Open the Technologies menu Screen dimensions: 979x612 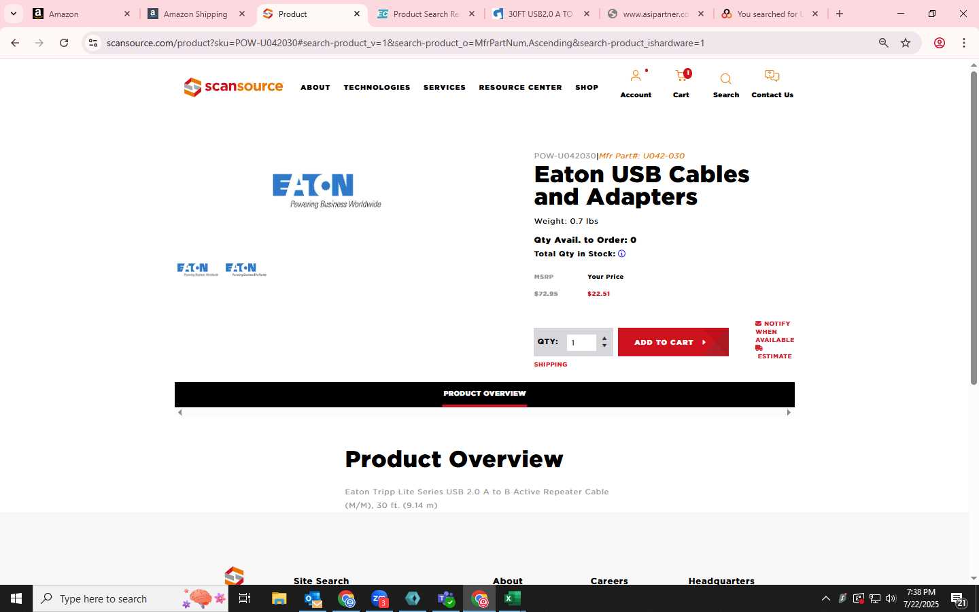[377, 87]
